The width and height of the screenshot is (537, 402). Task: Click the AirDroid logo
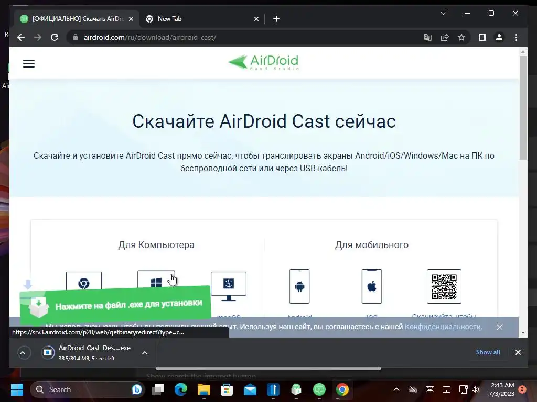263,63
